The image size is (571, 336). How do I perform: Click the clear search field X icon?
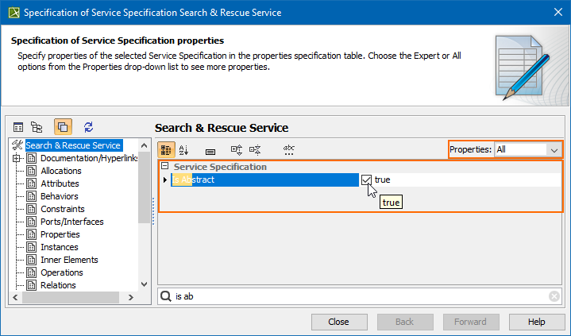(x=554, y=296)
